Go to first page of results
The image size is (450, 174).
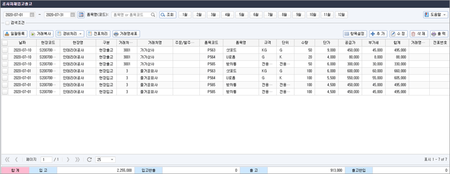(x=8, y=159)
